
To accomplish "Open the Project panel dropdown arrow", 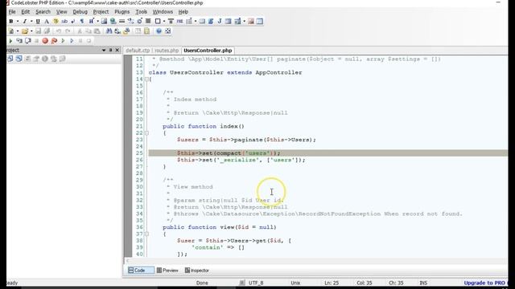I will pyautogui.click(x=104, y=50).
